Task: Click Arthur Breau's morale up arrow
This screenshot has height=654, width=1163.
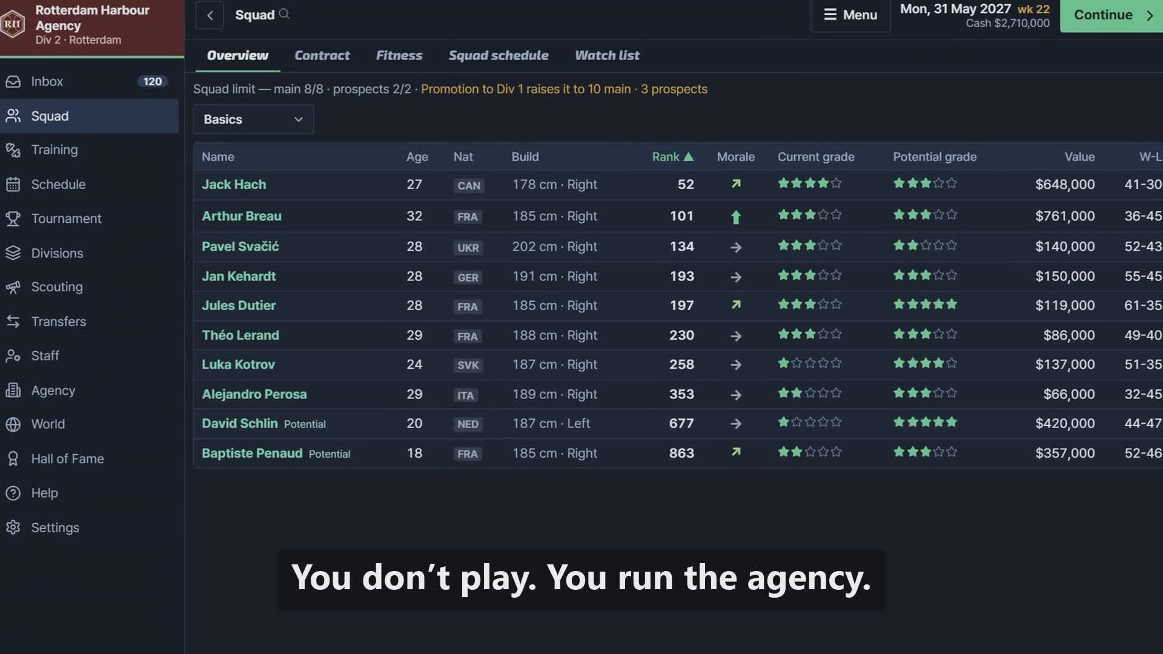Action: (735, 217)
